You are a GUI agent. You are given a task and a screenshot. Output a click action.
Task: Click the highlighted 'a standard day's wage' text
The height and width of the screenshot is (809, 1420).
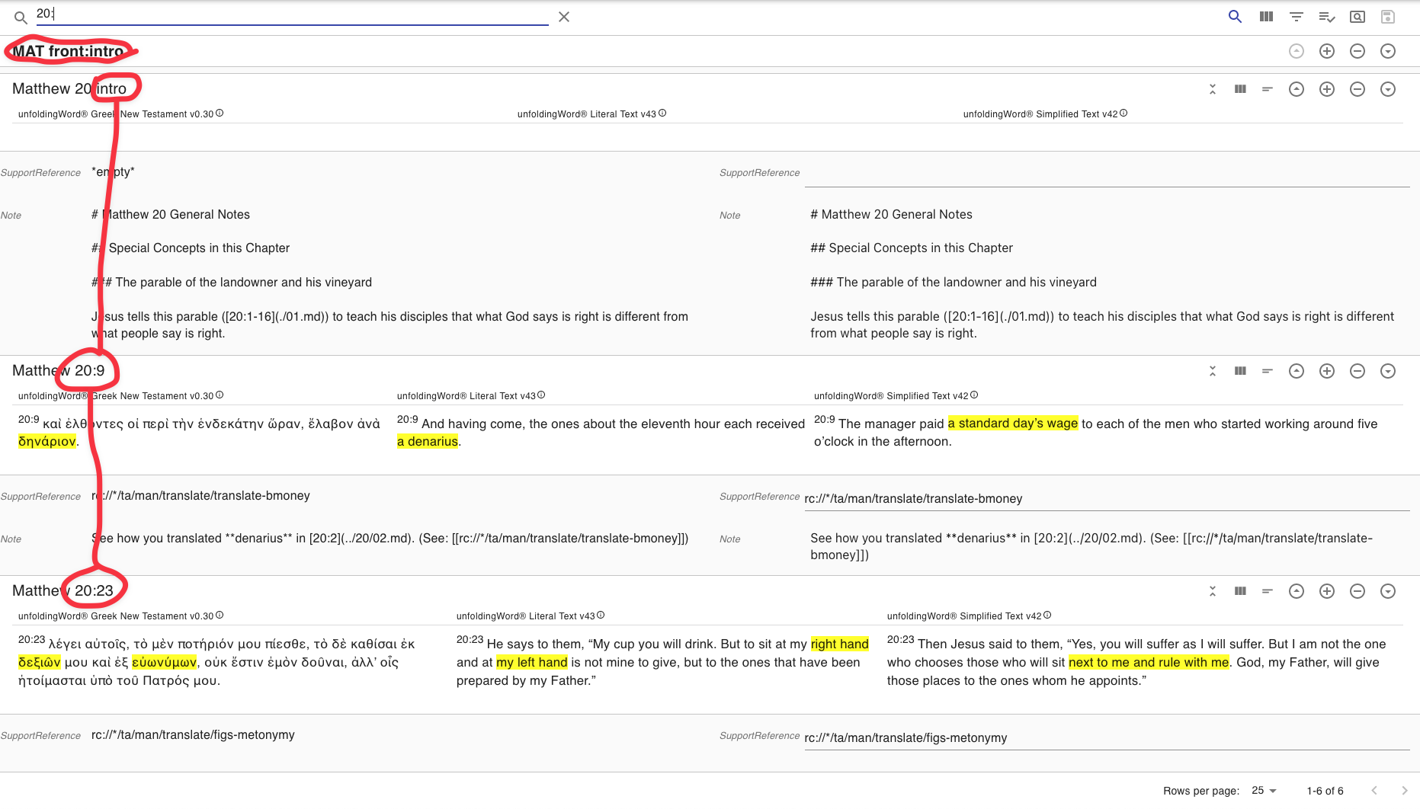[1013, 423]
